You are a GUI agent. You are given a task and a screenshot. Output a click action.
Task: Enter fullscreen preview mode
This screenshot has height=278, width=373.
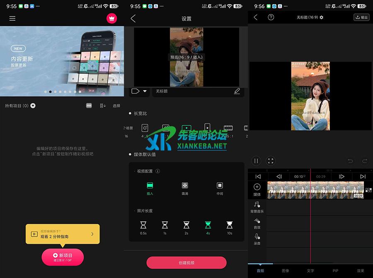tap(271, 161)
